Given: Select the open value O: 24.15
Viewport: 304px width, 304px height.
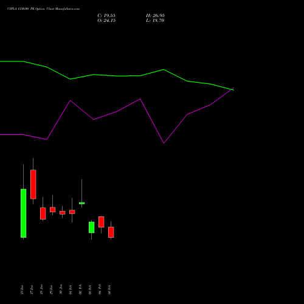Looking at the screenshot, I should coord(106,21).
